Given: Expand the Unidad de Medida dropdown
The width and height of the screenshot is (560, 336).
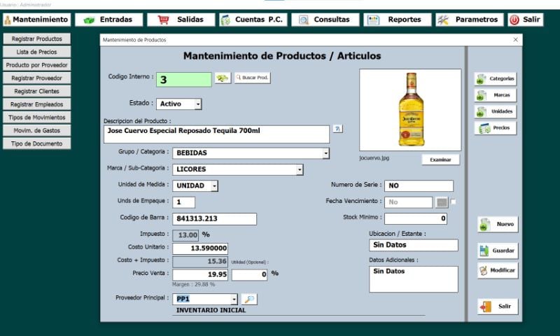Looking at the screenshot, I should click(x=214, y=186).
